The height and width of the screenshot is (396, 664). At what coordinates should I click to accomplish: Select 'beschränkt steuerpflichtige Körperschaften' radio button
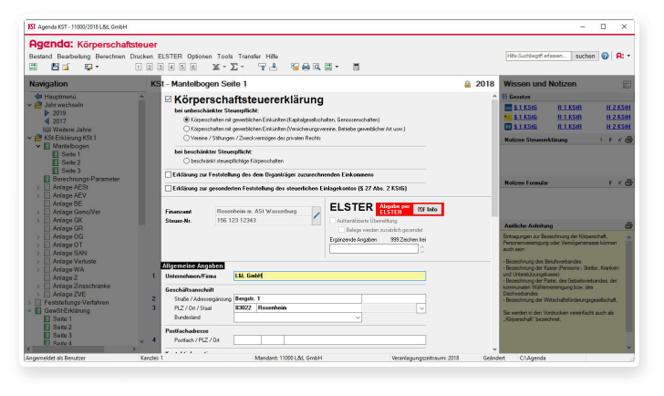[x=186, y=160]
